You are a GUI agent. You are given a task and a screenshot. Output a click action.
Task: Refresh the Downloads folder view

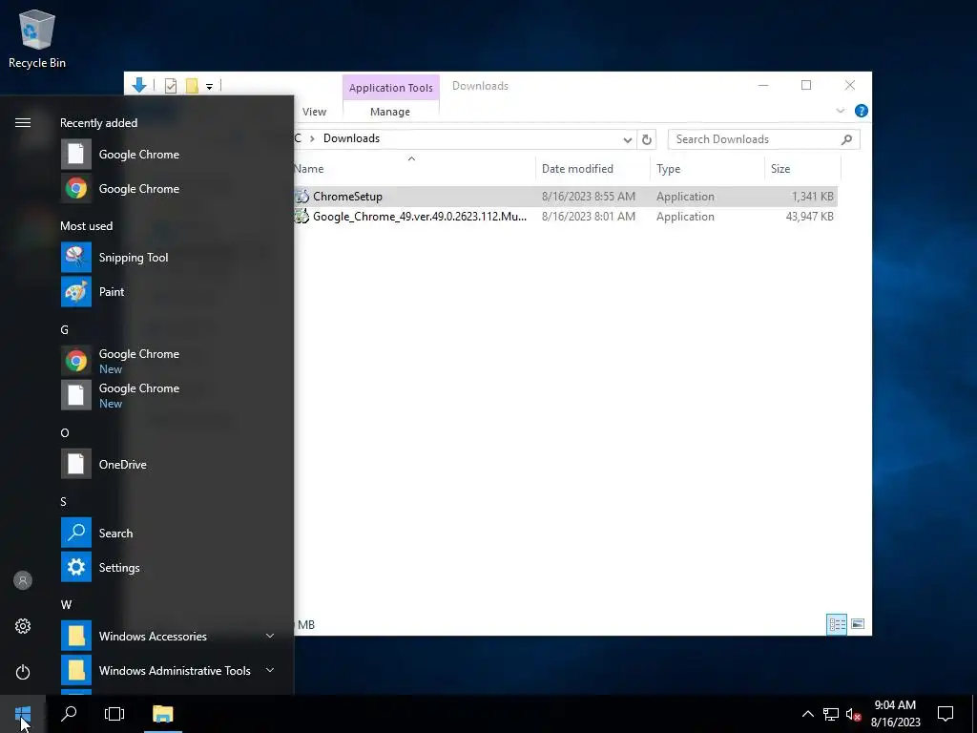point(647,139)
